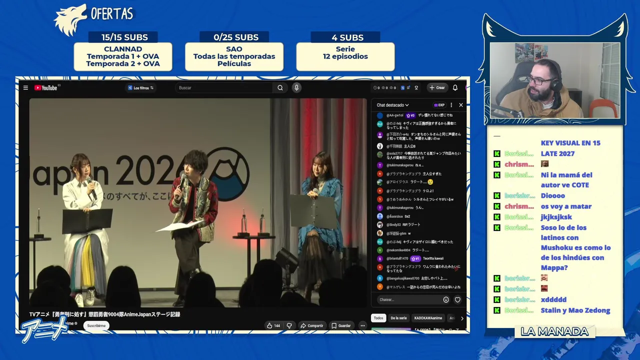Click 'Diooooo' stream chat message

[553, 195]
